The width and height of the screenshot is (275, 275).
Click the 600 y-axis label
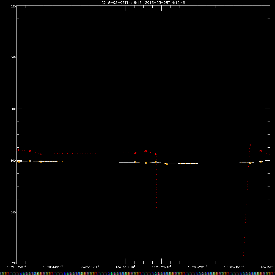[13, 57]
